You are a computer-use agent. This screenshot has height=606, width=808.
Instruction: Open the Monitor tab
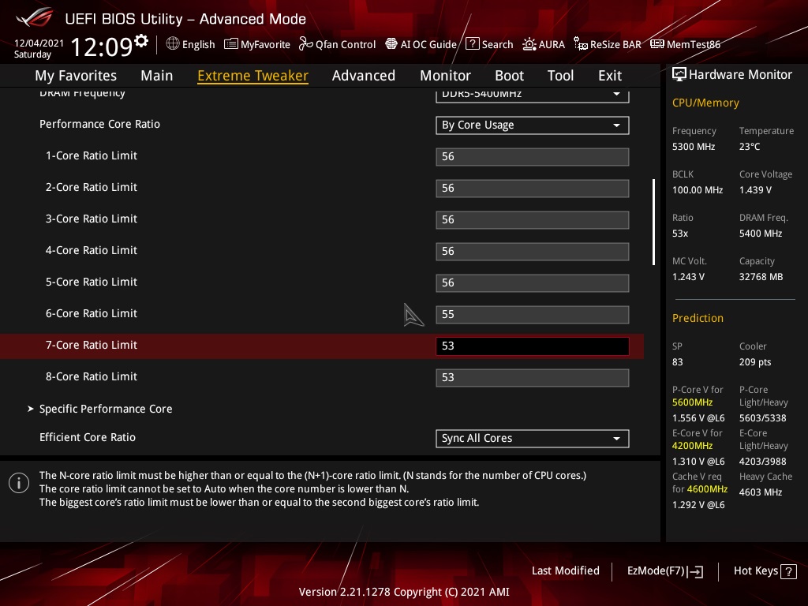tap(445, 76)
